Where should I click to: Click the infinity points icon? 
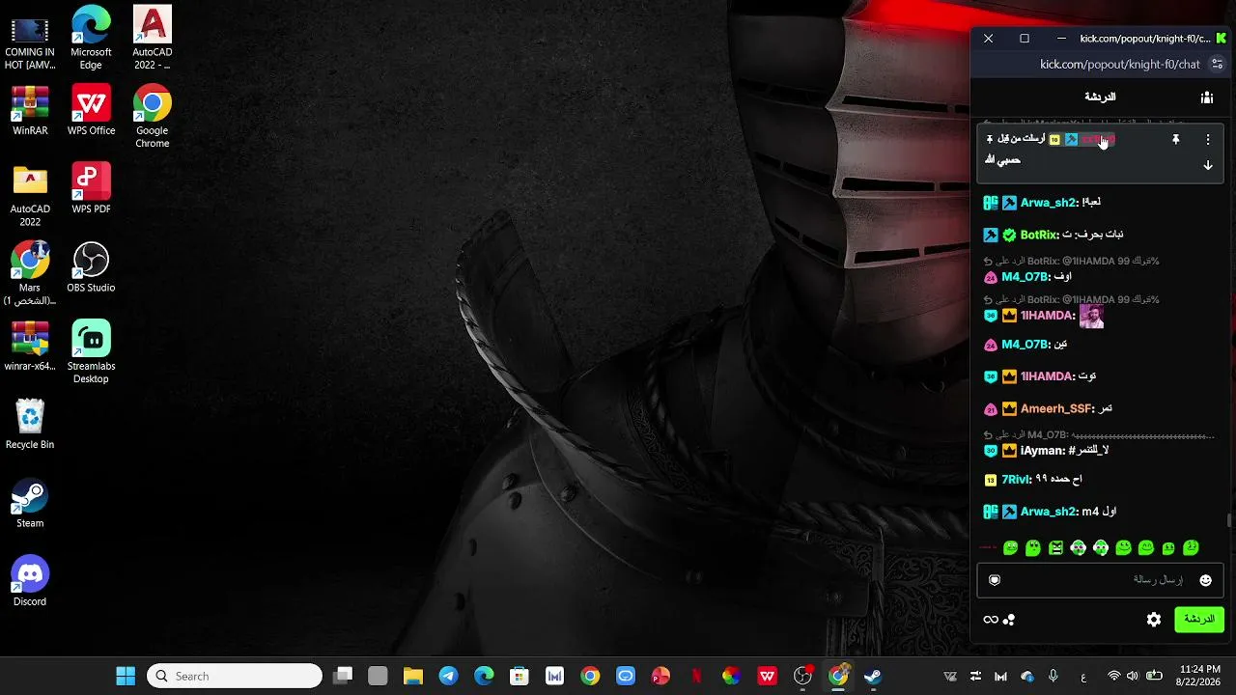point(991,620)
